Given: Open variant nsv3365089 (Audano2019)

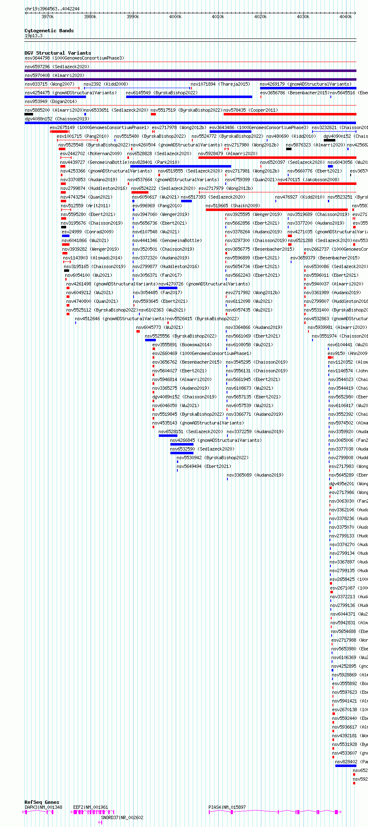Looking at the screenshot, I should point(256,475).
